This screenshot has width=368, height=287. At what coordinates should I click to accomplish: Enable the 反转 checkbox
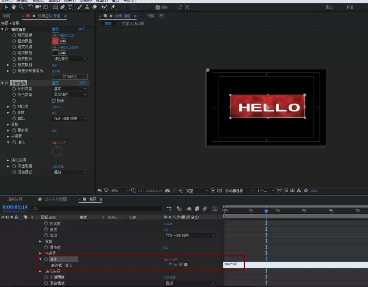[54, 101]
